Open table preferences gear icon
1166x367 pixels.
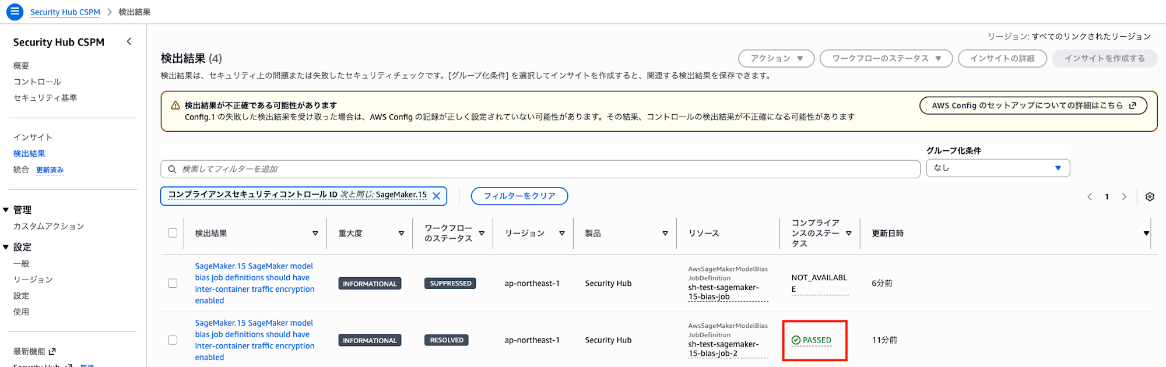pos(1150,197)
